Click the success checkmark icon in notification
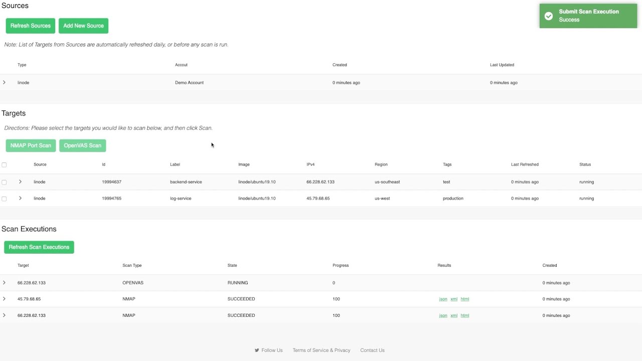This screenshot has height=361, width=642. [x=549, y=16]
